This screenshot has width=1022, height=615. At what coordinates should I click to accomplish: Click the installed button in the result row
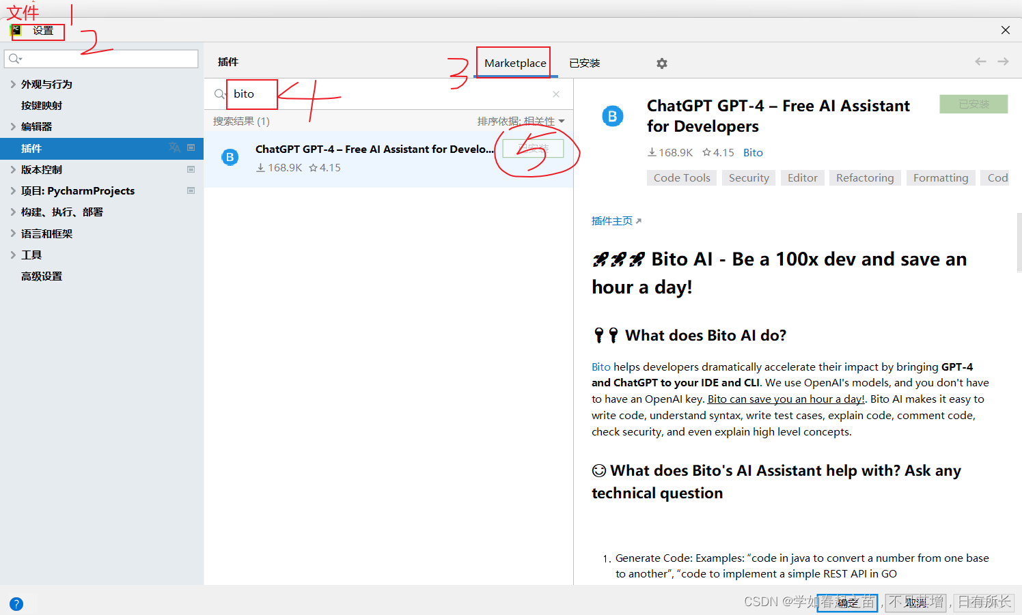click(x=533, y=148)
